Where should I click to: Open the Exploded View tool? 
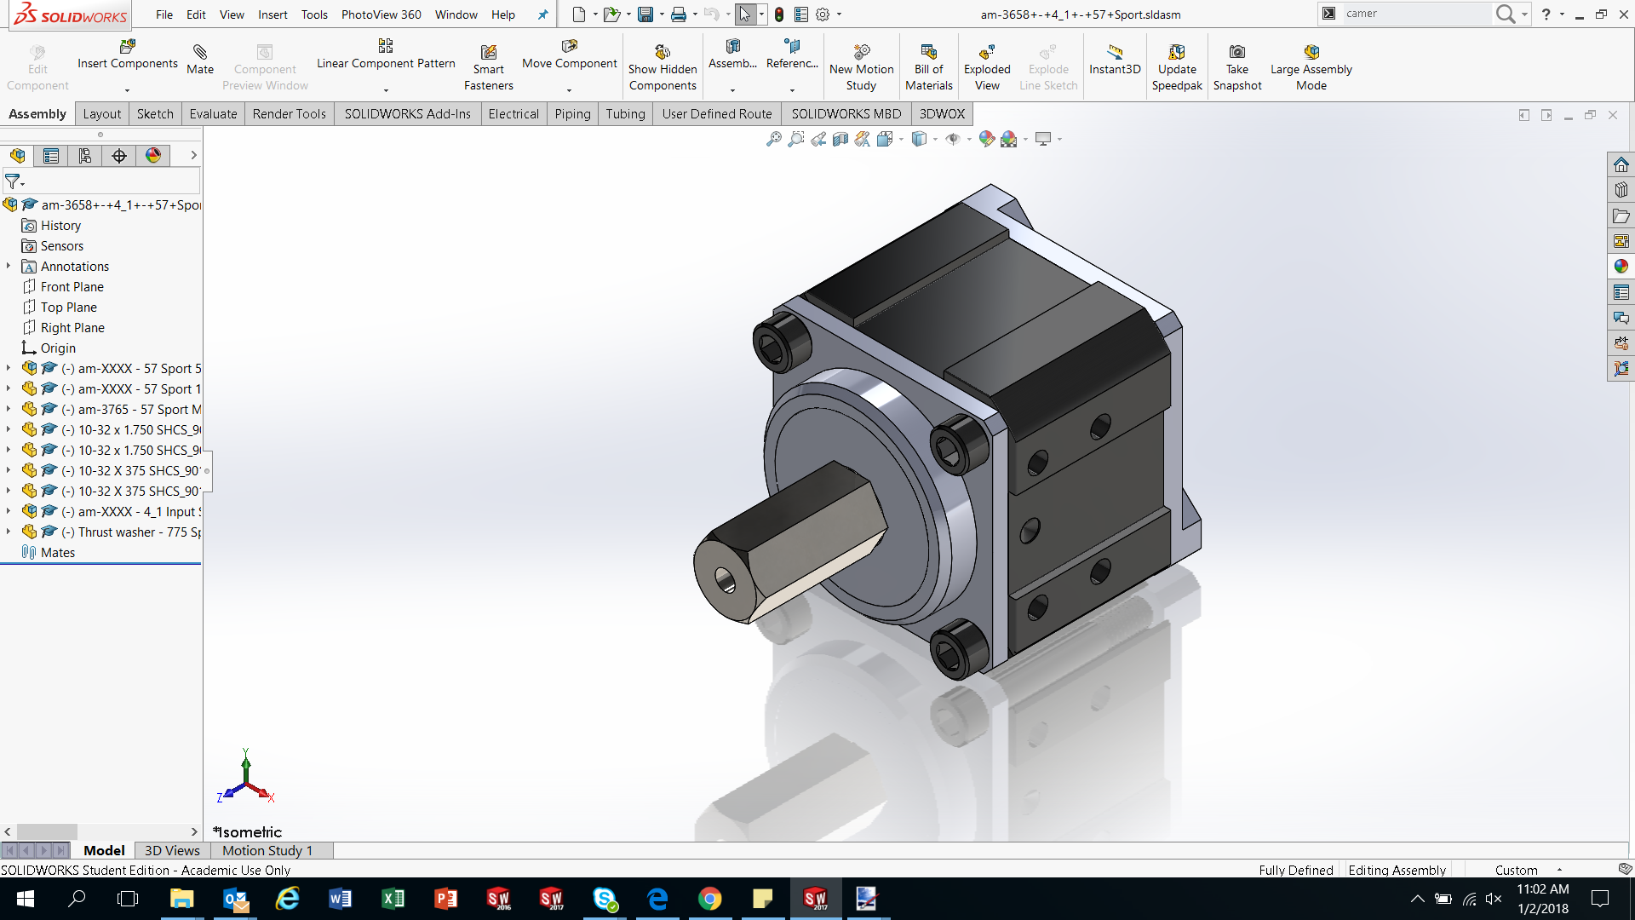986,66
